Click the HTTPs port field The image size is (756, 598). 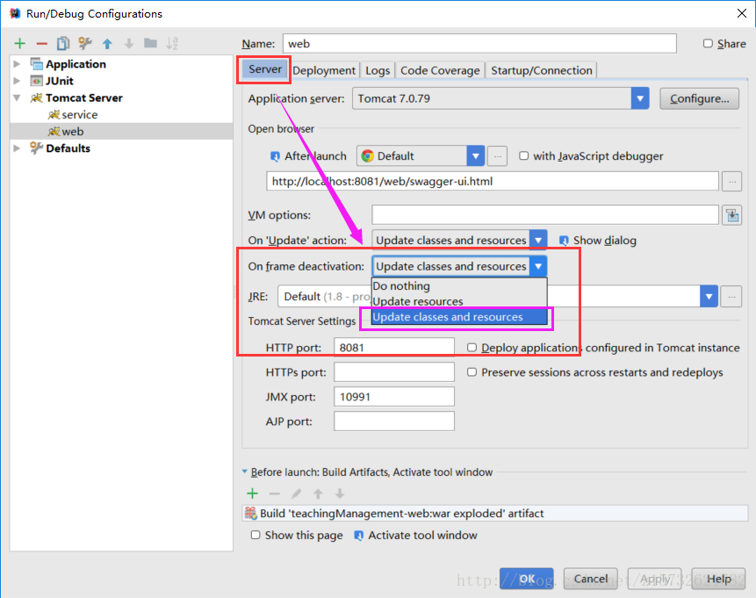tap(394, 371)
